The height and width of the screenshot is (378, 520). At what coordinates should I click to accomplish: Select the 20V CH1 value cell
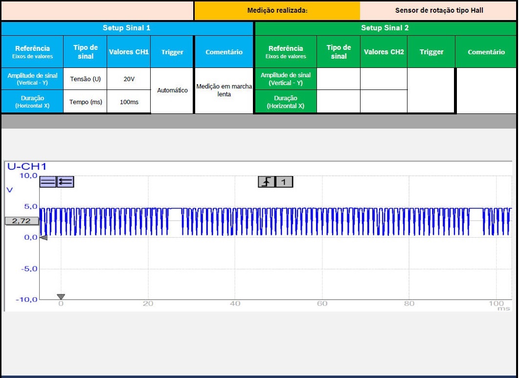(129, 79)
